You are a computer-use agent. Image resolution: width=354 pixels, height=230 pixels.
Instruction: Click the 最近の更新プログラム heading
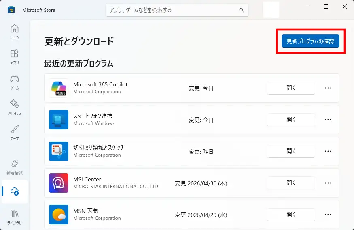pos(78,64)
